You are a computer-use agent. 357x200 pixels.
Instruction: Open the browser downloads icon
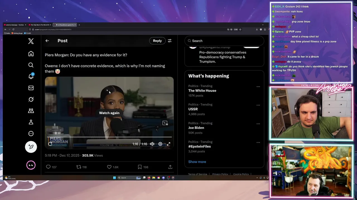point(257,29)
